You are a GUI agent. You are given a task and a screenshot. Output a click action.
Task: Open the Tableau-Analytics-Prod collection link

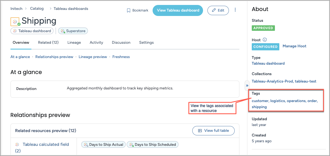[272, 81]
